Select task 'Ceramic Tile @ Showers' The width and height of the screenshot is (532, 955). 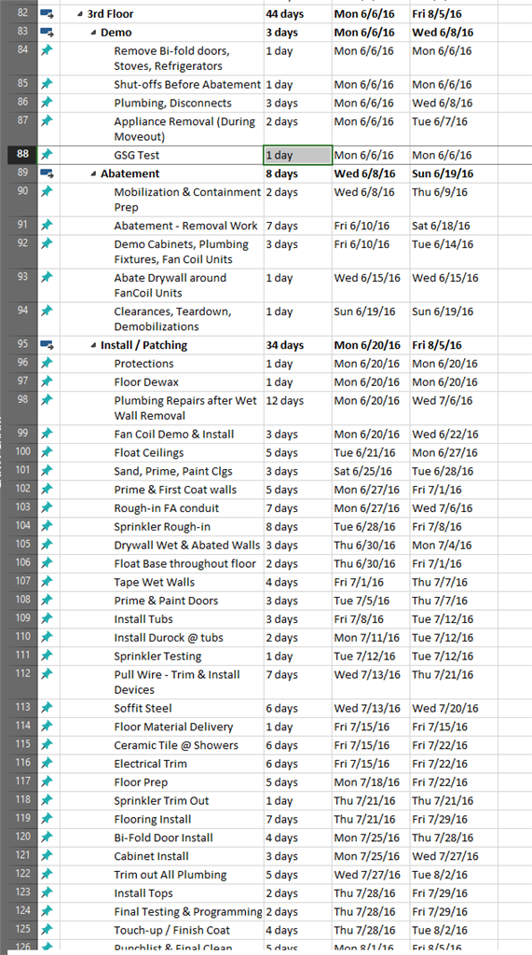pyautogui.click(x=176, y=745)
